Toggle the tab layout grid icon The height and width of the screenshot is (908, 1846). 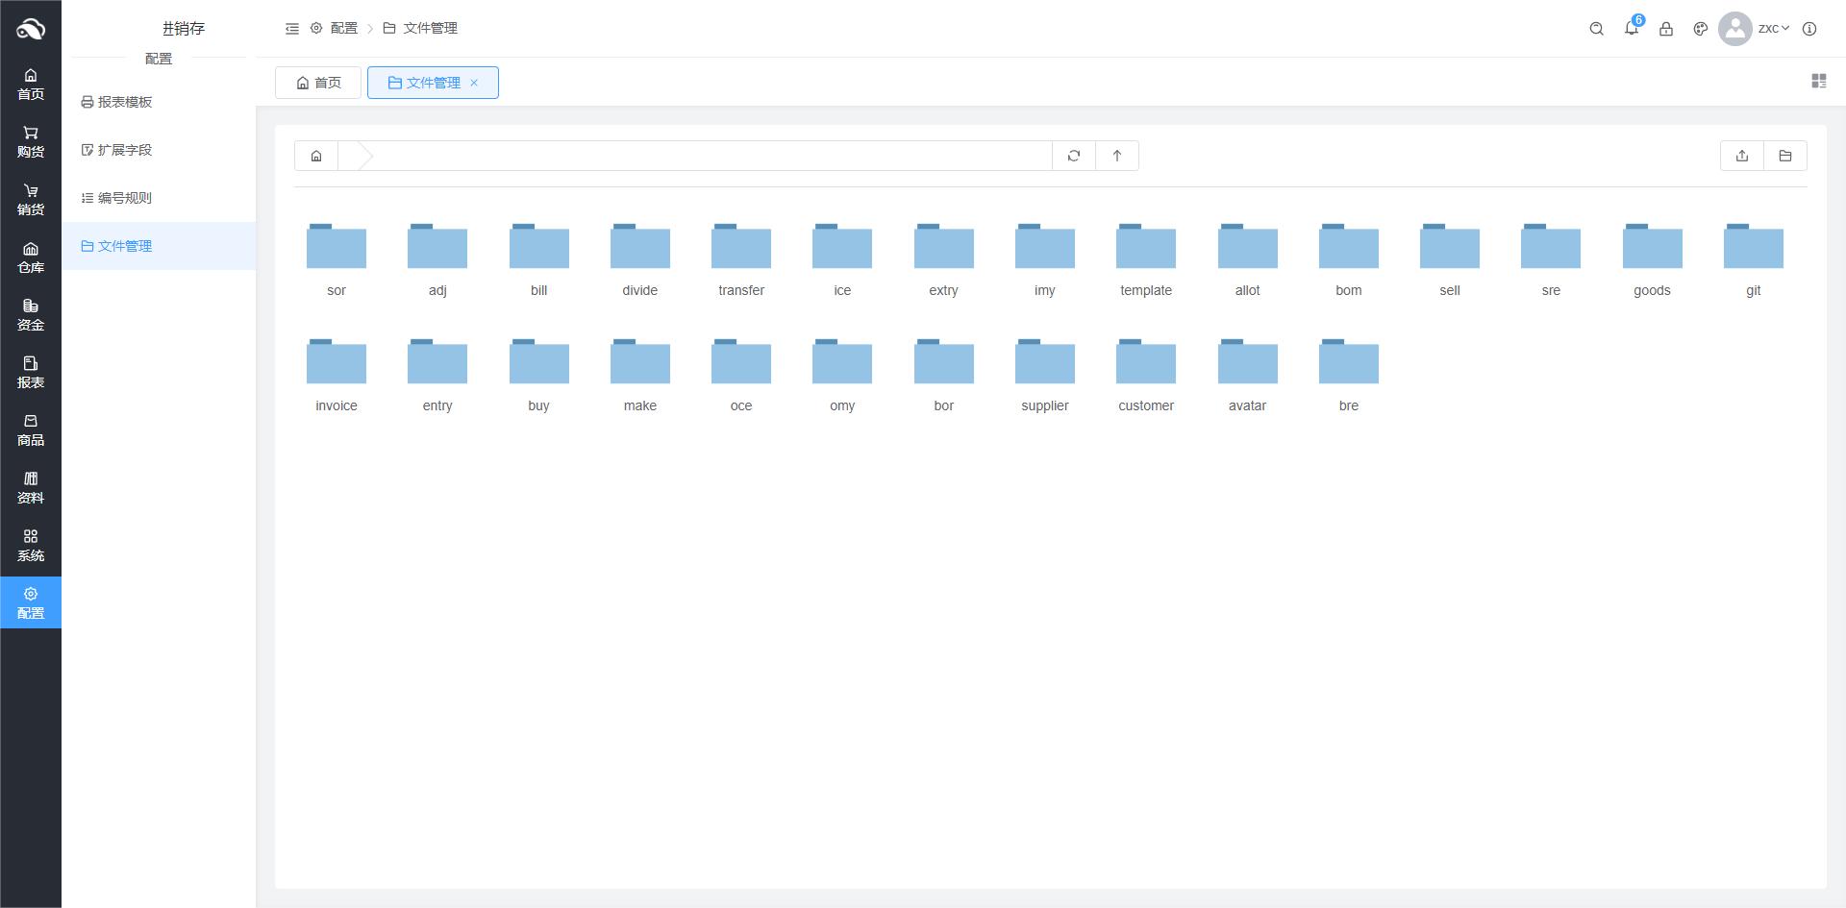pos(1818,82)
